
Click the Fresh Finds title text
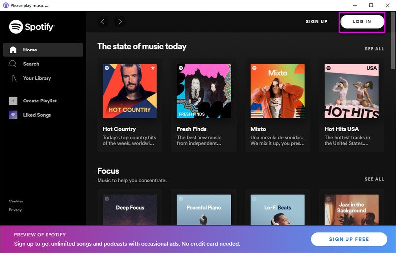tap(192, 129)
